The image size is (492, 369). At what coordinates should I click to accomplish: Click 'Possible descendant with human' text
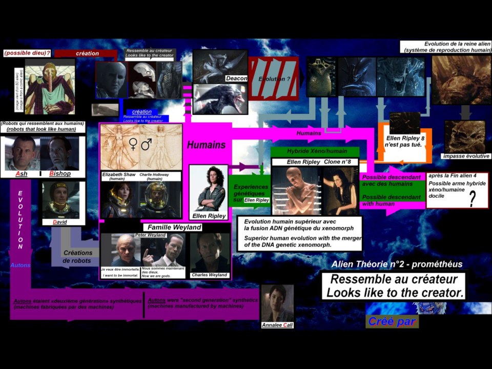(x=391, y=200)
